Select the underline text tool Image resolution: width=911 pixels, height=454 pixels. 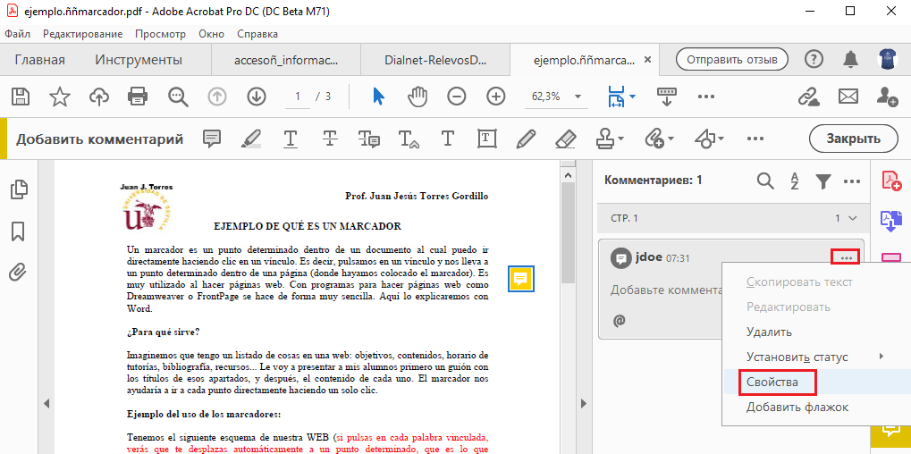291,139
